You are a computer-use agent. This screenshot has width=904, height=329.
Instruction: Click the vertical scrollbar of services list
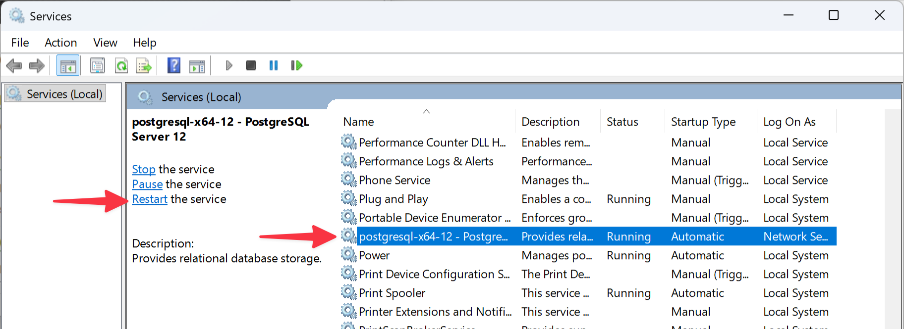coord(893,219)
